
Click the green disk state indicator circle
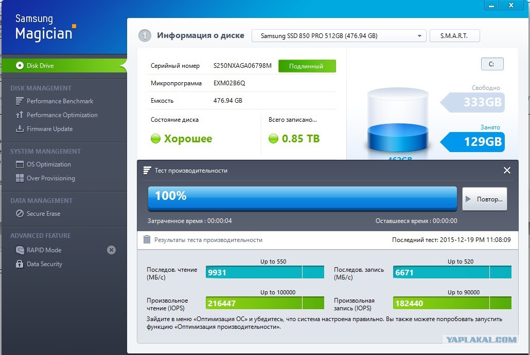[x=155, y=138]
